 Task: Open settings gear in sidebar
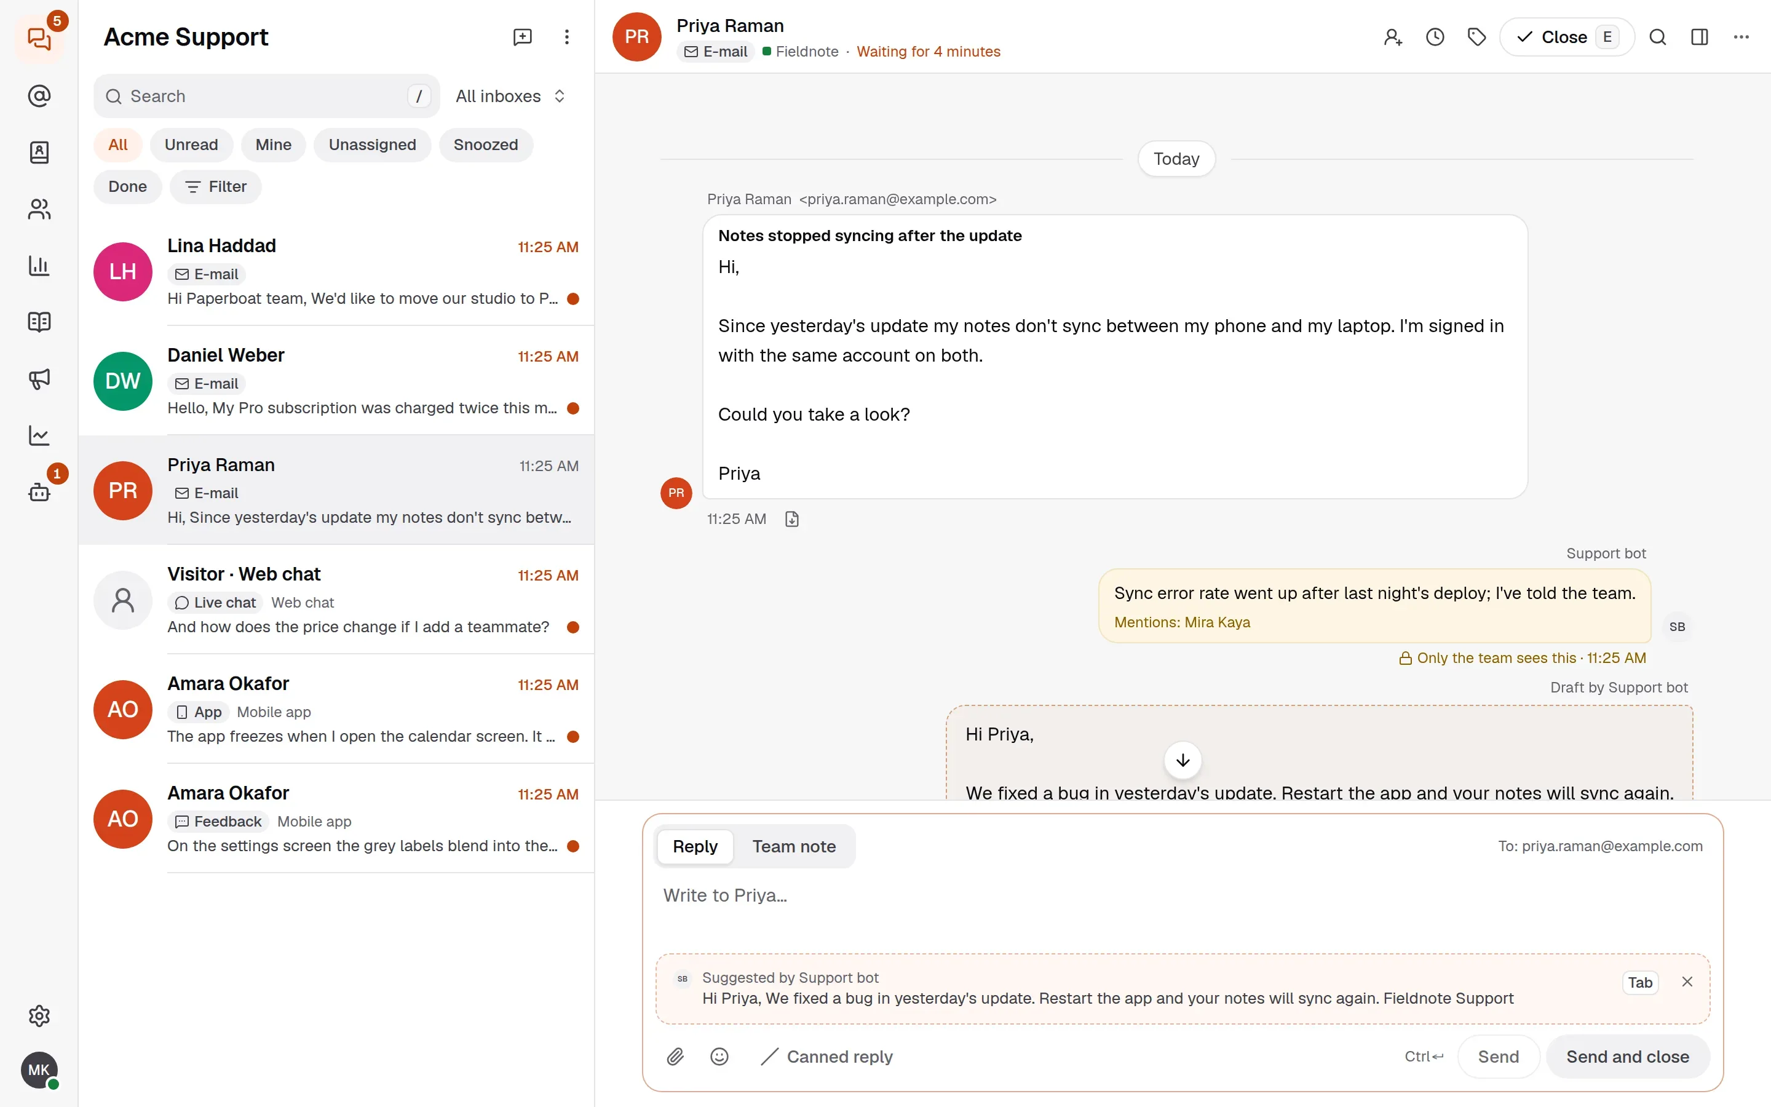click(x=39, y=1015)
